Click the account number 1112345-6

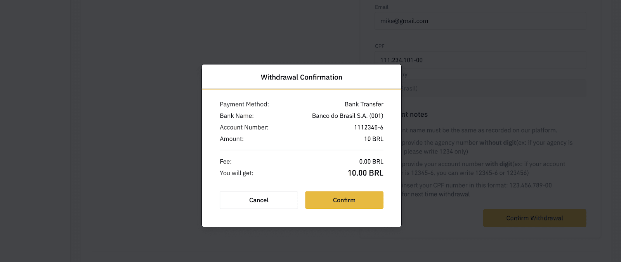tap(369, 128)
